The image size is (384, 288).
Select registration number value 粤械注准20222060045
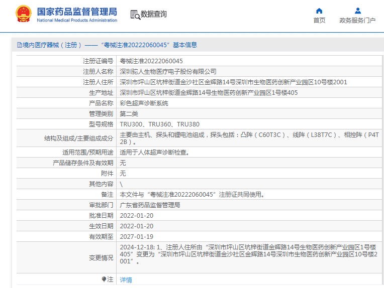pyautogui.click(x=151, y=61)
